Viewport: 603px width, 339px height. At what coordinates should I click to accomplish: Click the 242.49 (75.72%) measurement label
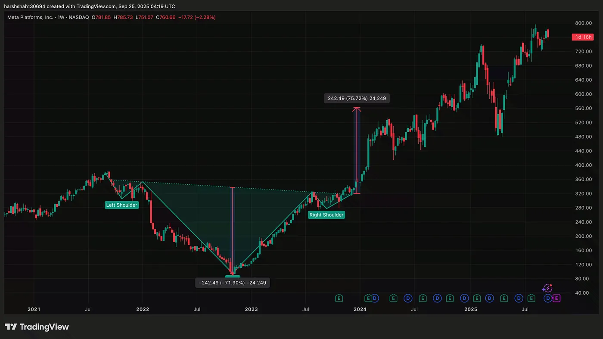click(x=357, y=98)
